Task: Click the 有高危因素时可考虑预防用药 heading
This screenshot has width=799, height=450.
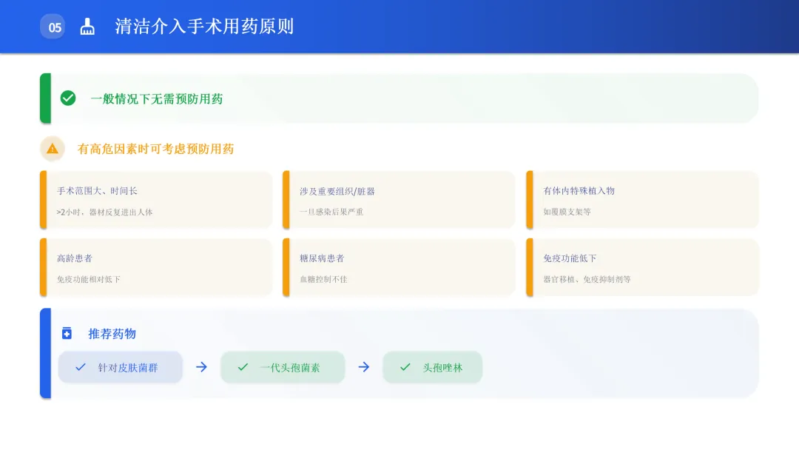Action: pyautogui.click(x=156, y=149)
